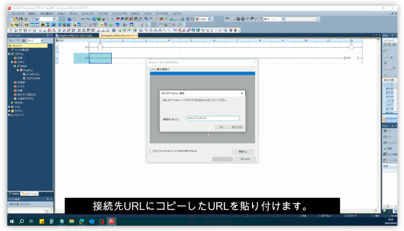The width and height of the screenshot is (404, 231).
Task: Click the M0 contact in ladder row 1
Action: point(101,47)
